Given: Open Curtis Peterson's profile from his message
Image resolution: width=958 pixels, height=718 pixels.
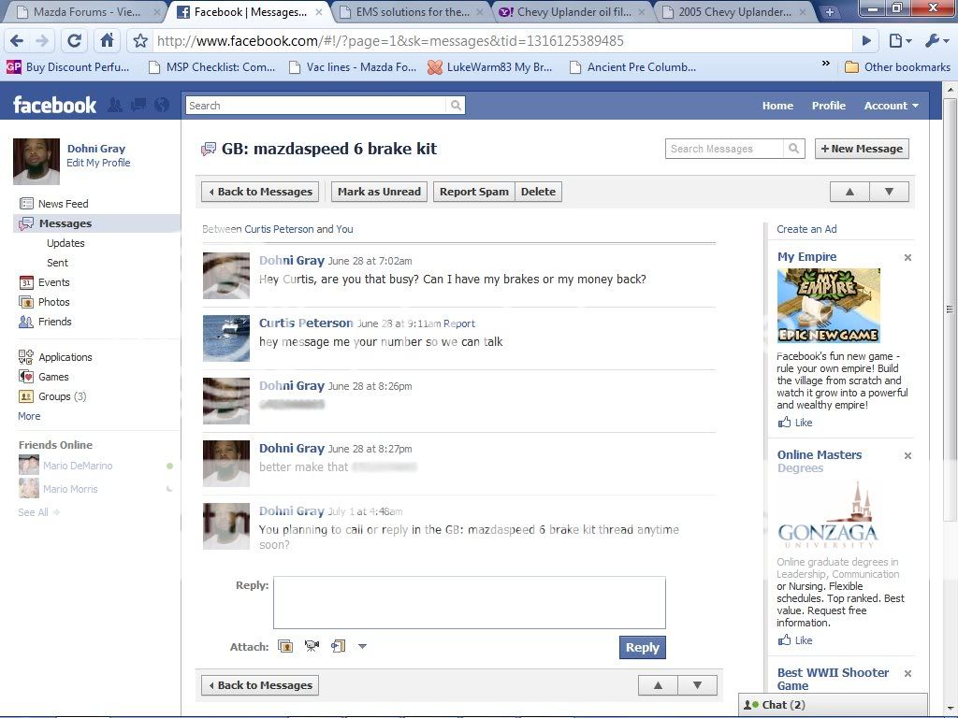Looking at the screenshot, I should [306, 323].
